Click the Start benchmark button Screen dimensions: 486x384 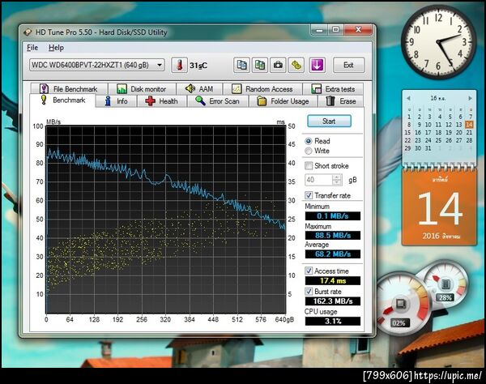tap(329, 121)
